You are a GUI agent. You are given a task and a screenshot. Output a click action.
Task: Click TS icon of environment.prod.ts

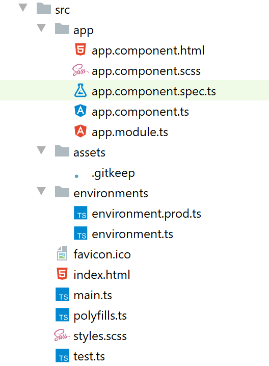coord(80,213)
